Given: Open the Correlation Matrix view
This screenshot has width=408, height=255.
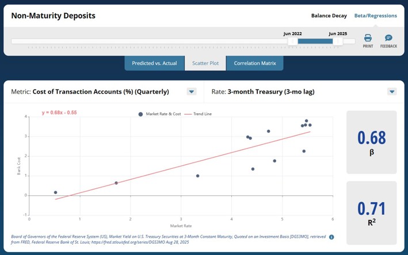Looking at the screenshot, I should coord(254,63).
